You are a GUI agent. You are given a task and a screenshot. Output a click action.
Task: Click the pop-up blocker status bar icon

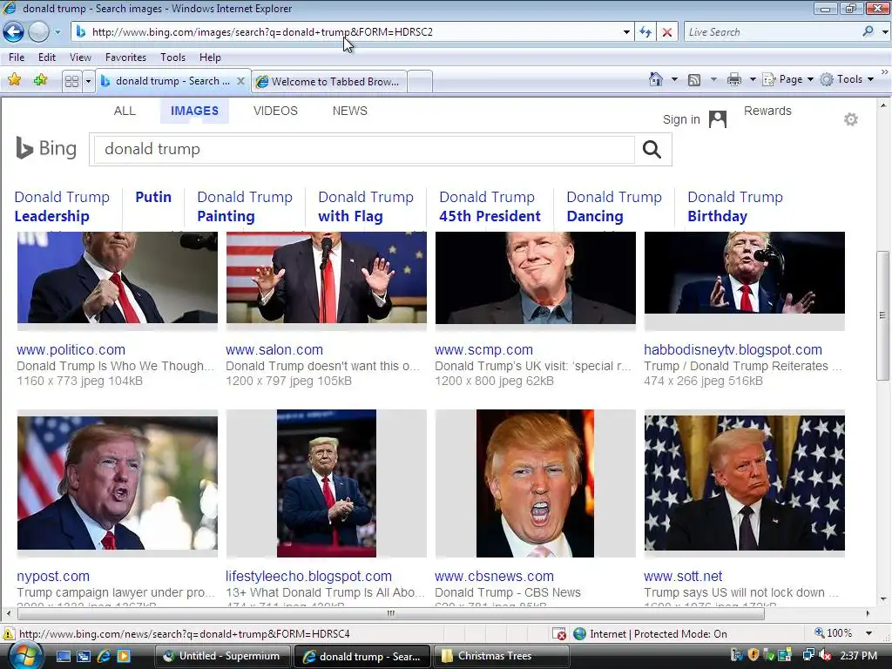[559, 634]
